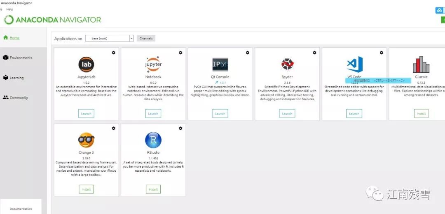Click the Spyder app icon
This screenshot has width=445, height=214.
[x=287, y=64]
